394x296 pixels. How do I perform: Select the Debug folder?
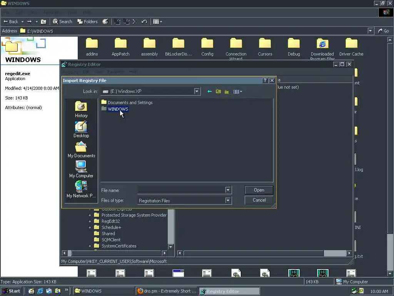(x=294, y=47)
